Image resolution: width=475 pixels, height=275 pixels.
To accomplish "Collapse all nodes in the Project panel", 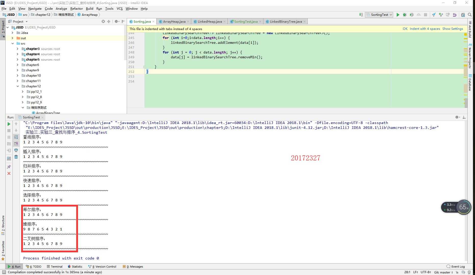I will [x=109, y=21].
